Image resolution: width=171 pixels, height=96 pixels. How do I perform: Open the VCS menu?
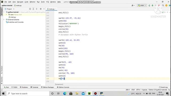tap(48, 2)
